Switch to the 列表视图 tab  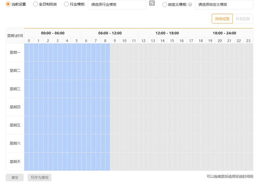(x=243, y=19)
